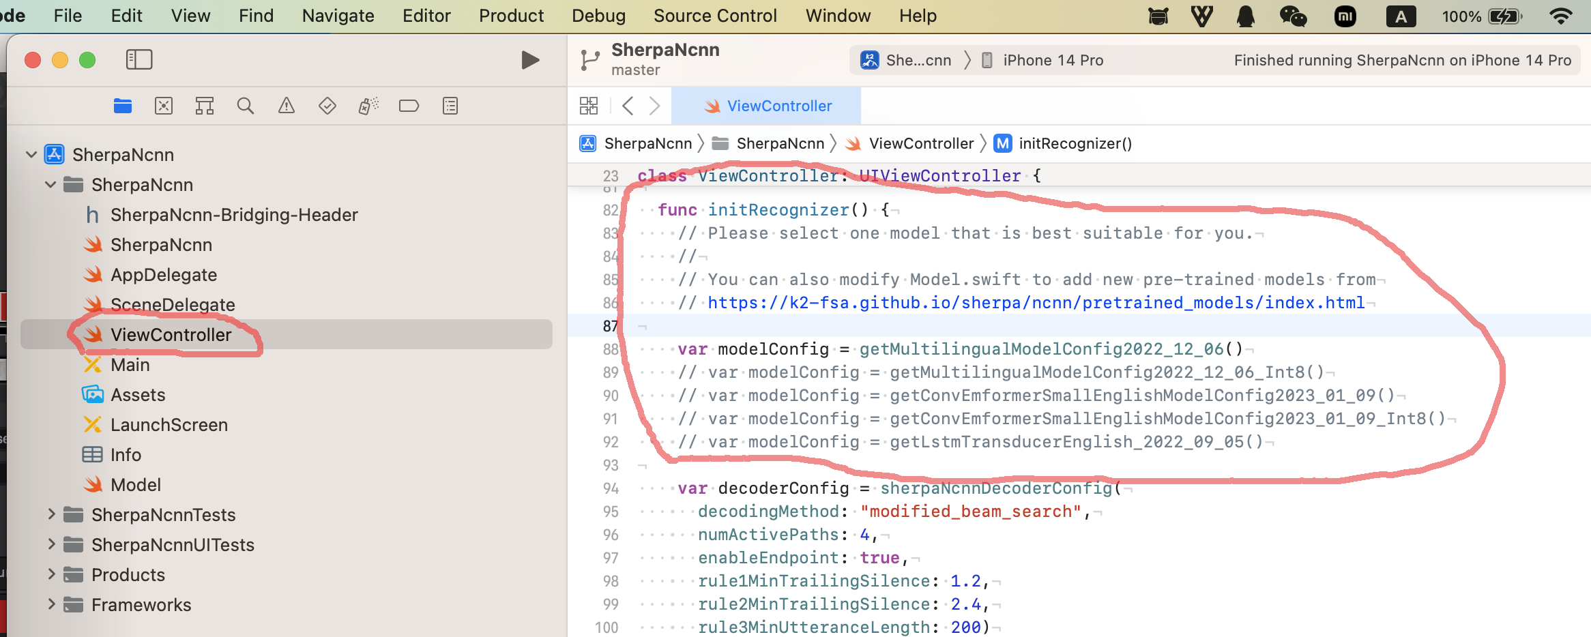Viewport: 1591px width, 637px height.
Task: Open the Issue navigator warning icon
Action: point(287,106)
